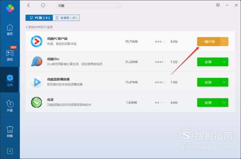Refresh the page with the circular arrow
241x159 pixels.
43,5
